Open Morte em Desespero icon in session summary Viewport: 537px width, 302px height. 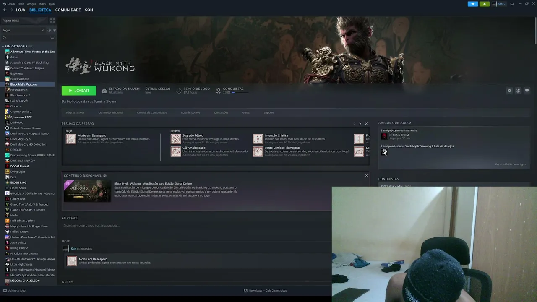point(71,139)
